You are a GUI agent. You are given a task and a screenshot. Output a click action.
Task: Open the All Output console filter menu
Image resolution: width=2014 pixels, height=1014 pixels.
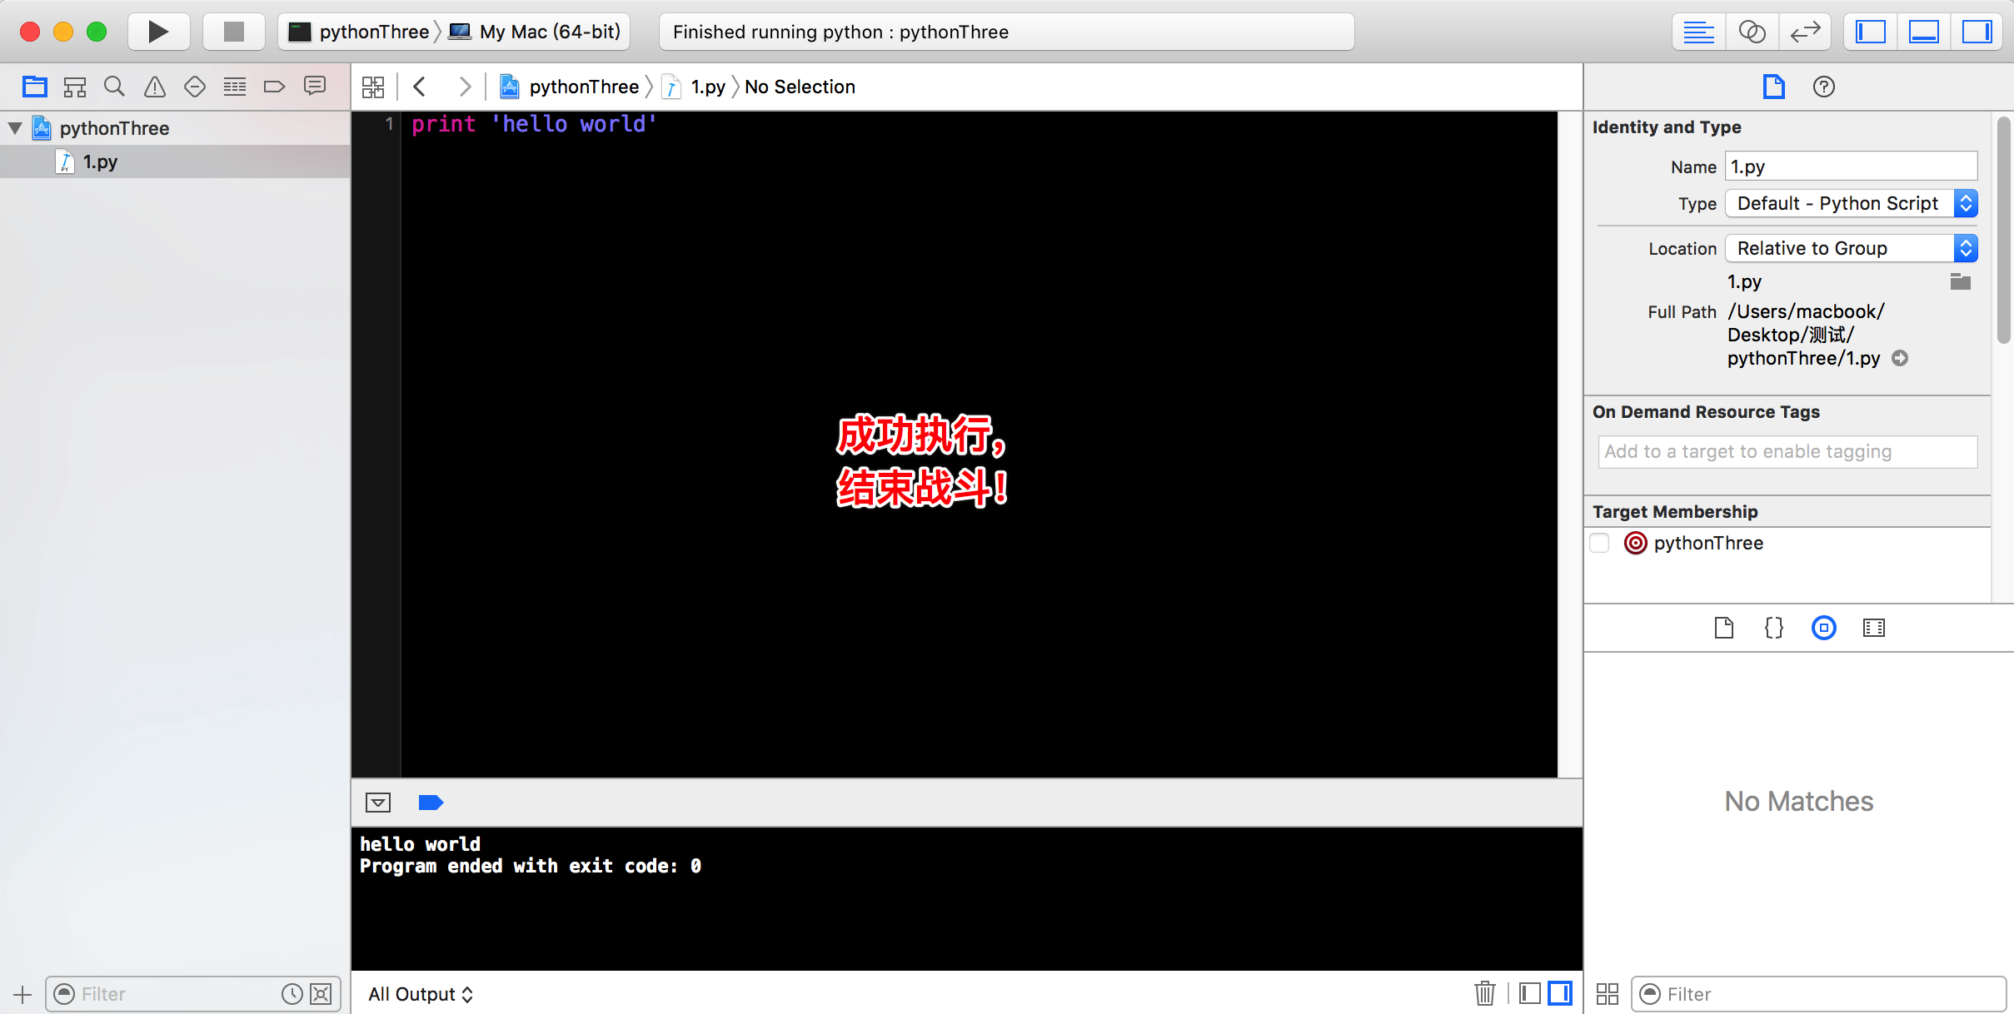(x=421, y=994)
